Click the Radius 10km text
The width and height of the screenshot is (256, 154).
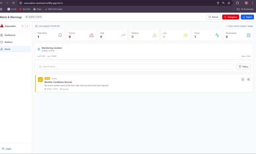(x=246, y=56)
